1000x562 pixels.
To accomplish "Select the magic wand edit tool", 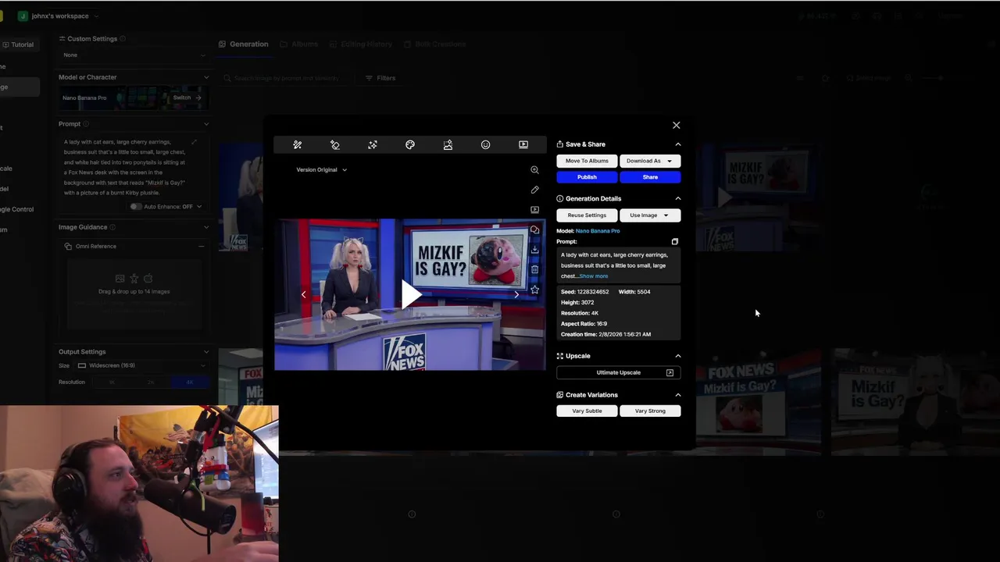I will [x=298, y=144].
